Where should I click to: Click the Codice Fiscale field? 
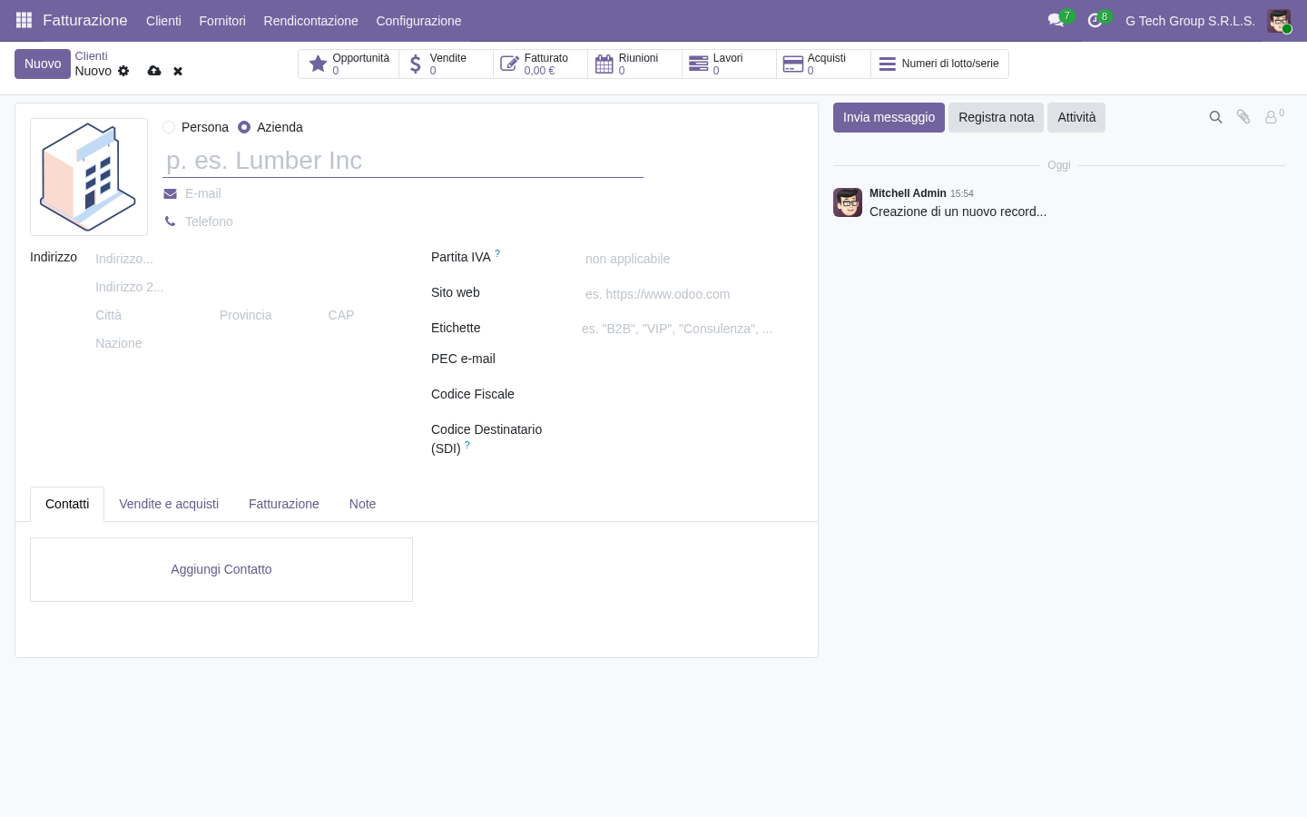tap(692, 395)
